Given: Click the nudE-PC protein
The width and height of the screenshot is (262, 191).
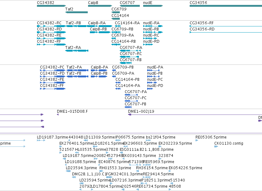Looking at the screenshot, I should coord(152,83).
